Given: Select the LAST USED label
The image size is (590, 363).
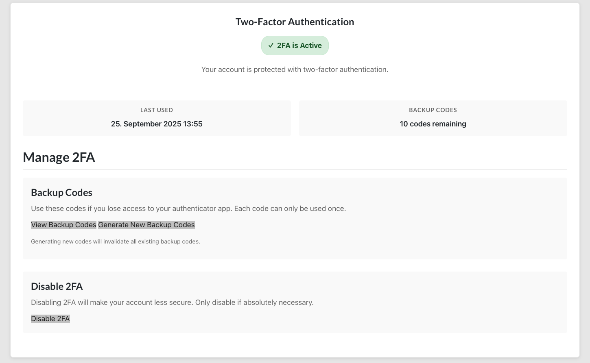Looking at the screenshot, I should pyautogui.click(x=157, y=110).
